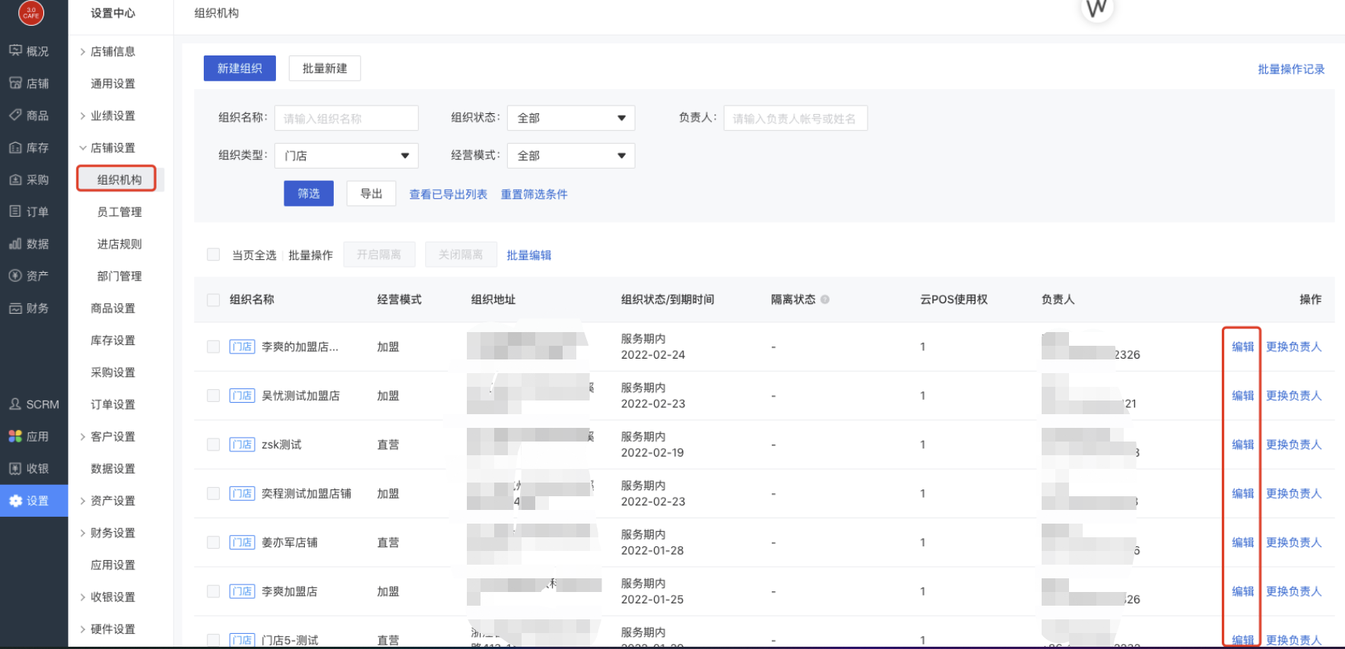Click the 门店 tag on 李爽的加盟店 row
This screenshot has width=1345, height=649.
(x=242, y=347)
